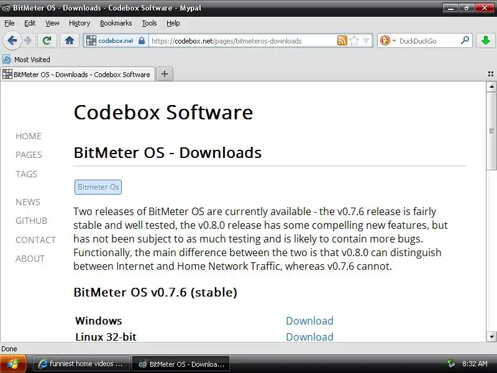Open the GITHUB sidebar link

click(x=32, y=221)
